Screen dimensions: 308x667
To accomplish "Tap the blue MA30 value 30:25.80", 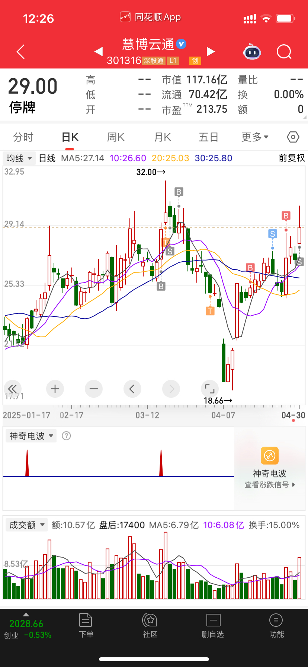I will [214, 158].
